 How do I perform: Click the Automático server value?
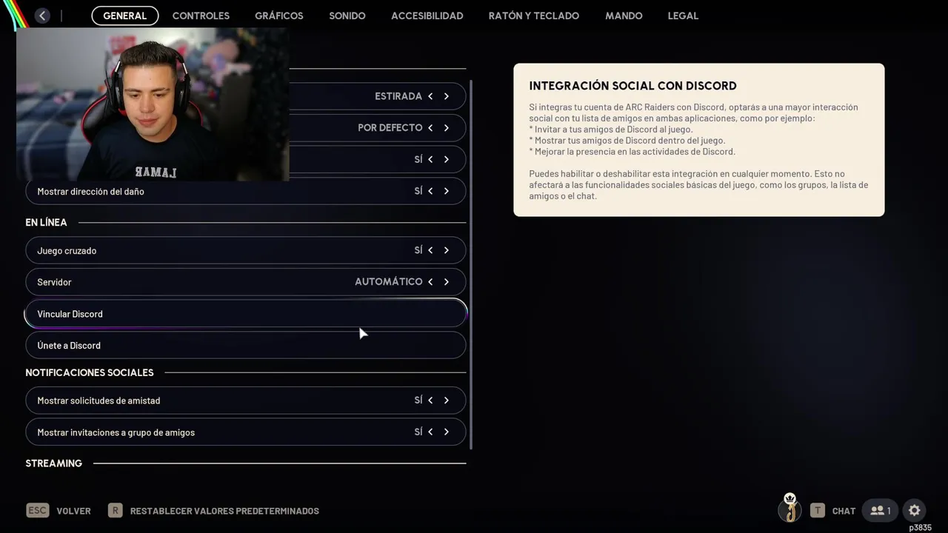click(389, 282)
